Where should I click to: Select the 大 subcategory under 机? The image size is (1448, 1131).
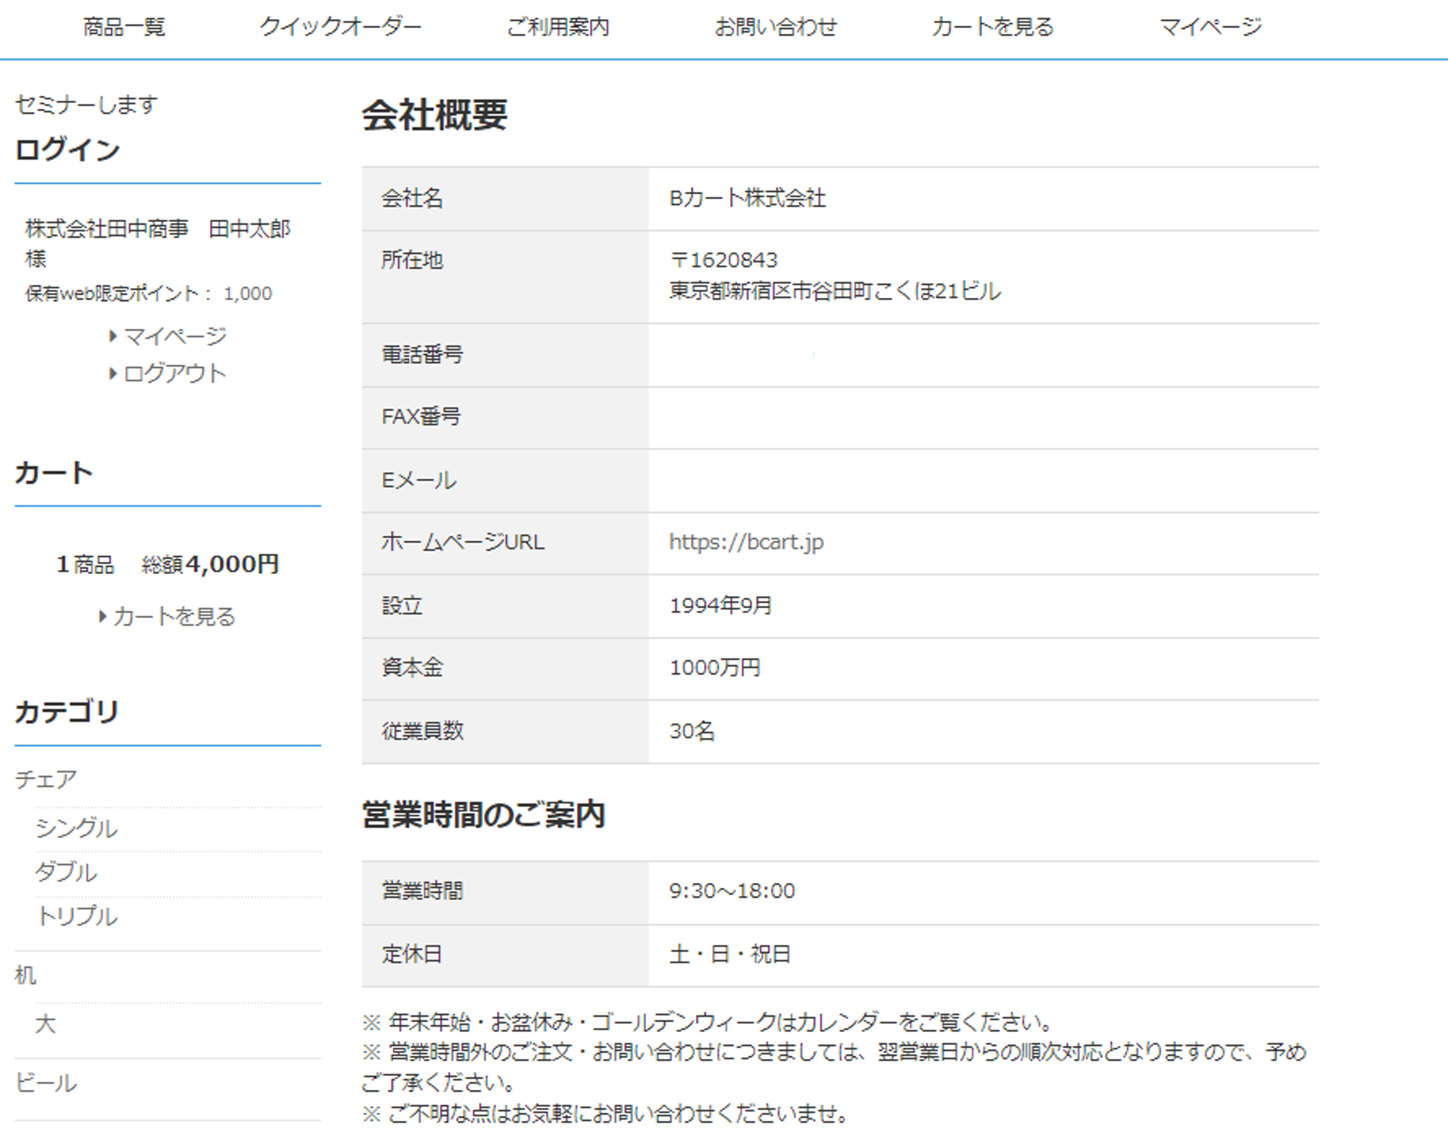point(45,1024)
